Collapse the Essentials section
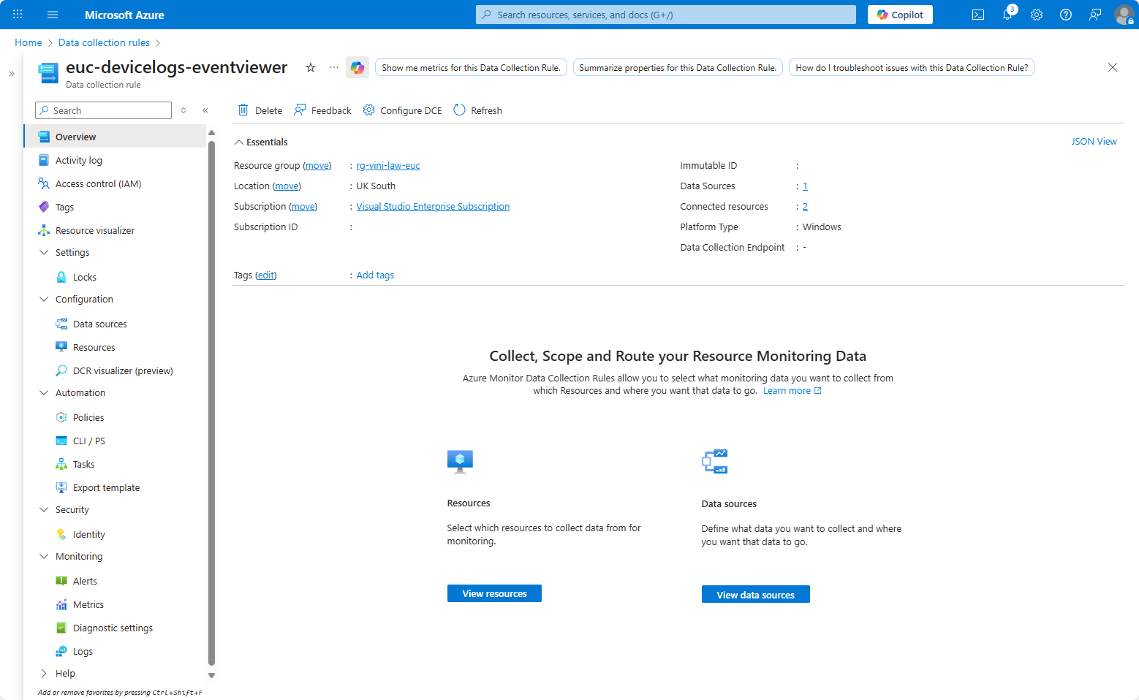Viewport: 1139px width, 700px height. click(239, 142)
